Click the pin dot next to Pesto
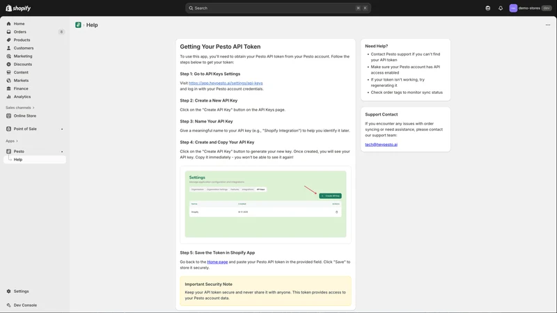557x313 pixels. (62, 152)
